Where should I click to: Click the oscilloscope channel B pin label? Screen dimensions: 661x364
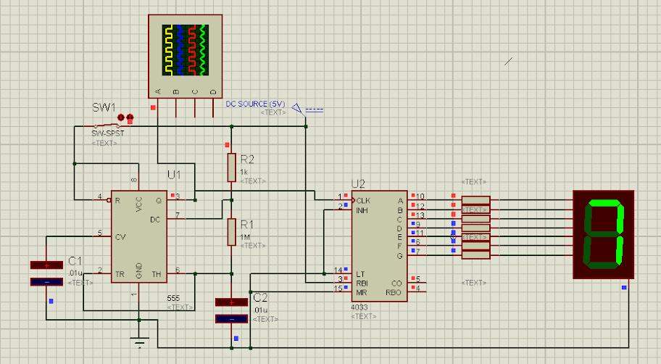[x=176, y=91]
